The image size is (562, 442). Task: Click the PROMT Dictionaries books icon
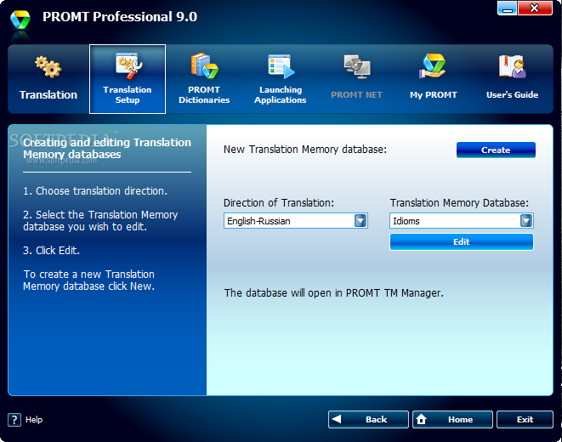pos(204,66)
